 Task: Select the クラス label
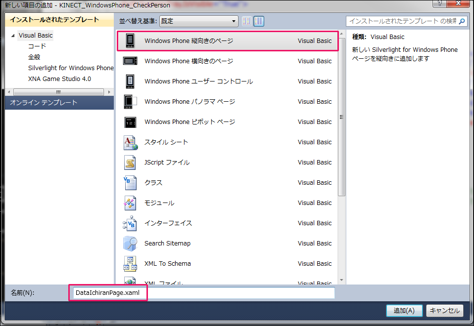[x=153, y=183]
